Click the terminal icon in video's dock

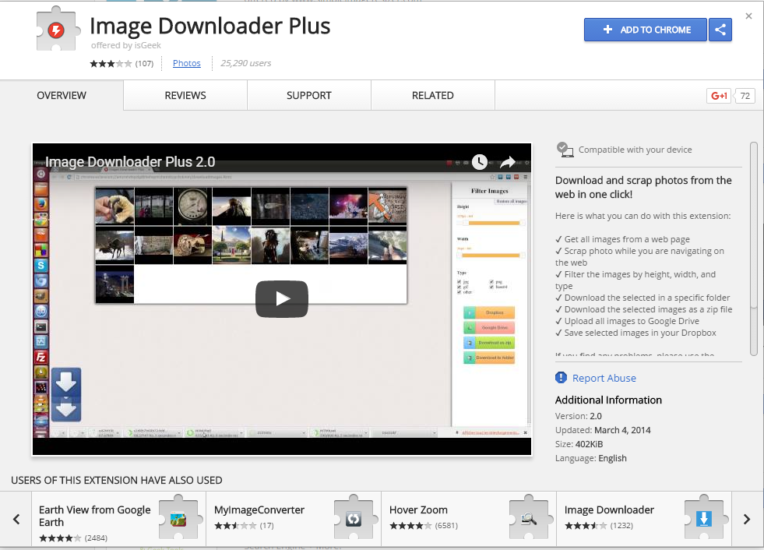click(x=41, y=326)
